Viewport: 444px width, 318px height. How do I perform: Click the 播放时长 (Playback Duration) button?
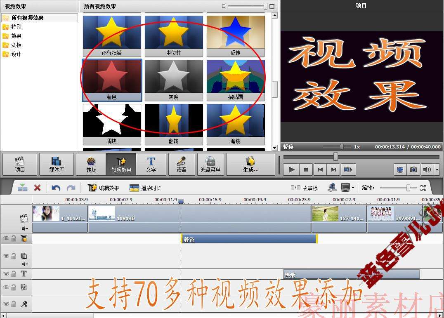pyautogui.click(x=148, y=188)
